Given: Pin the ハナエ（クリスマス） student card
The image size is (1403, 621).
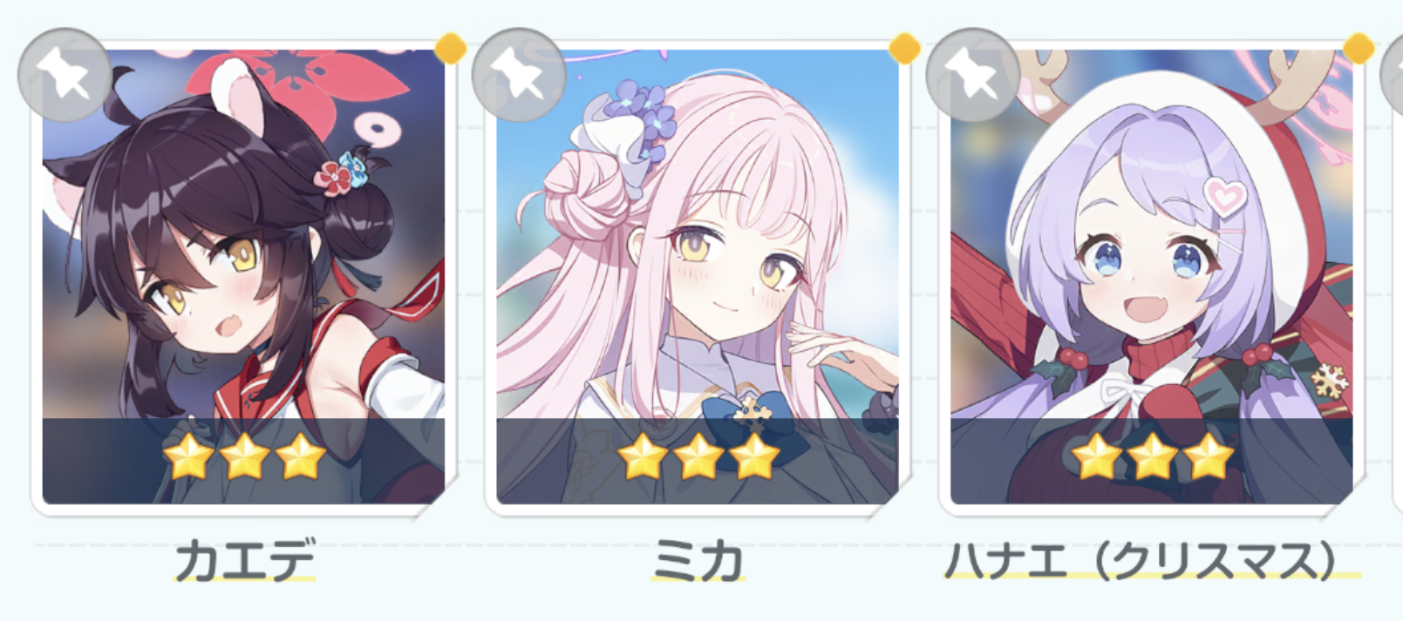Looking at the screenshot, I should click(x=972, y=75).
